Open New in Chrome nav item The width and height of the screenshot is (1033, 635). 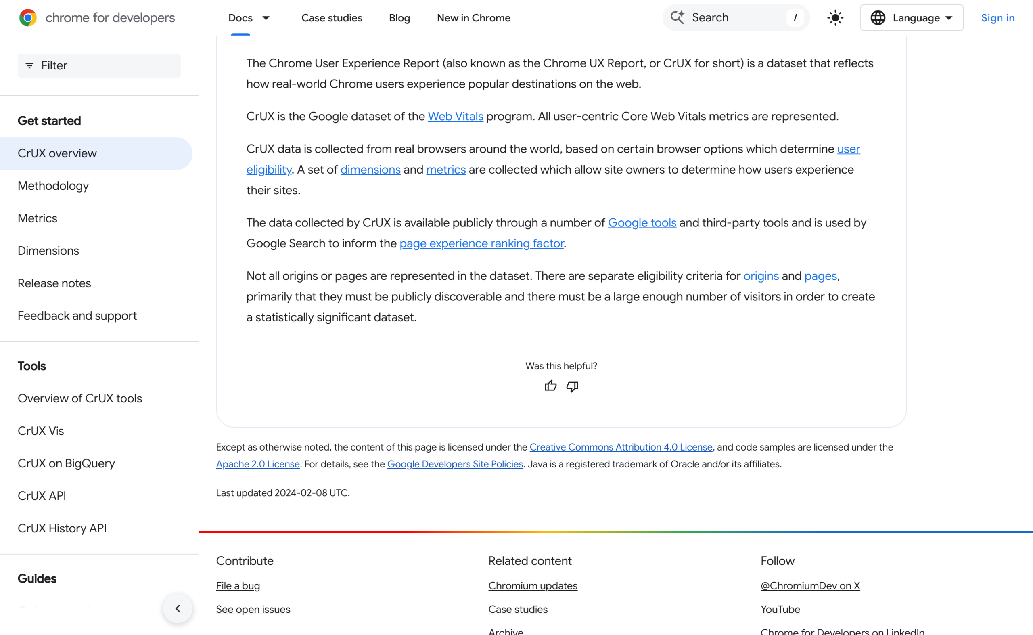click(473, 18)
